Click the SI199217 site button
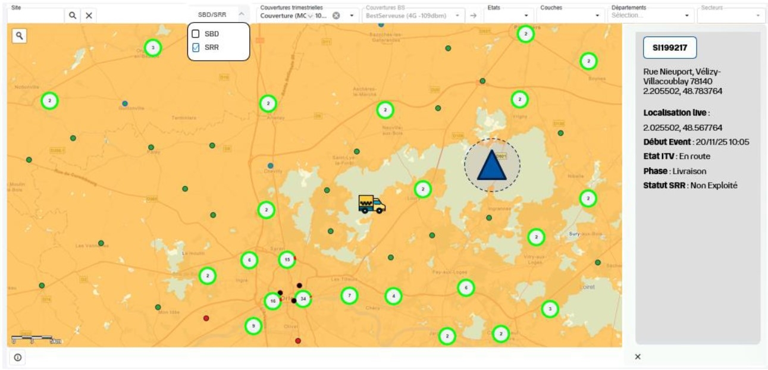This screenshot has width=768, height=370. (669, 48)
